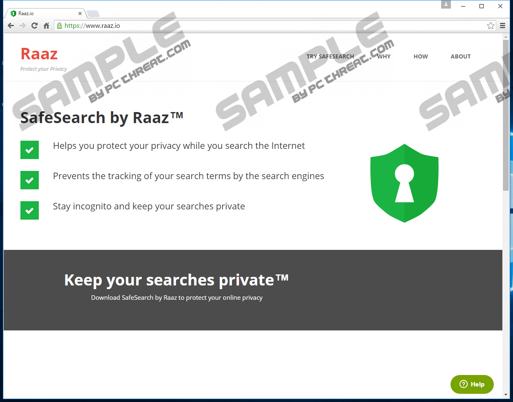Click checkmark beside 'Helps you protect your privacy'
Image resolution: width=513 pixels, height=402 pixels.
point(29,150)
